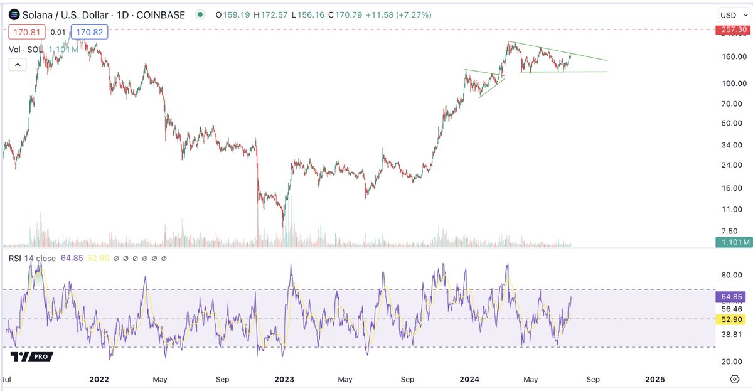Click the 38.81 RSI axis value

(x=733, y=336)
